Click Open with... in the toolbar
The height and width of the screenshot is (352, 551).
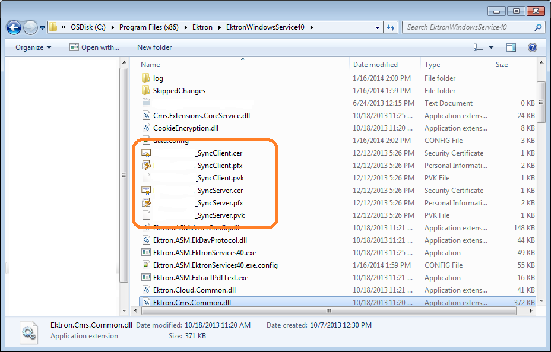coord(94,47)
